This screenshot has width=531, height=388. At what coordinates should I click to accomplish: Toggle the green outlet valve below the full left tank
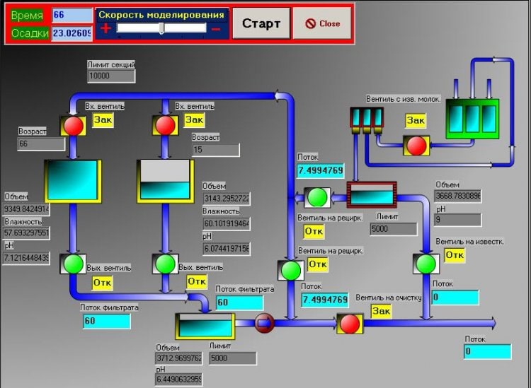73,264
